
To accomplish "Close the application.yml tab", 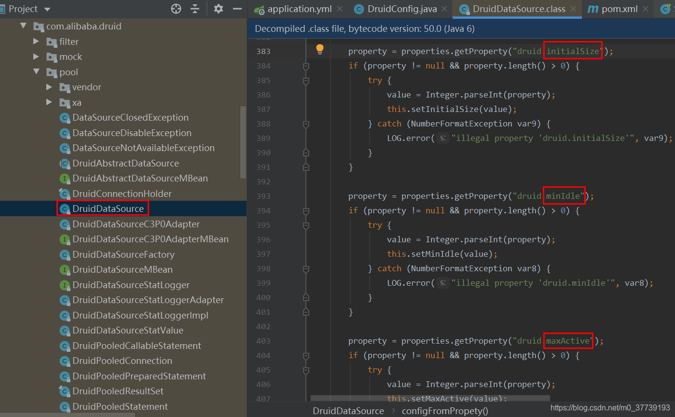I will pyautogui.click(x=340, y=9).
